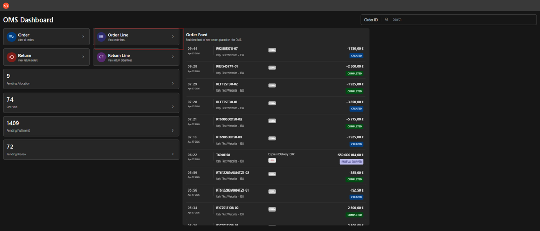Open the 72 Pending Review tile
The image size is (540, 231).
[x=91, y=149]
